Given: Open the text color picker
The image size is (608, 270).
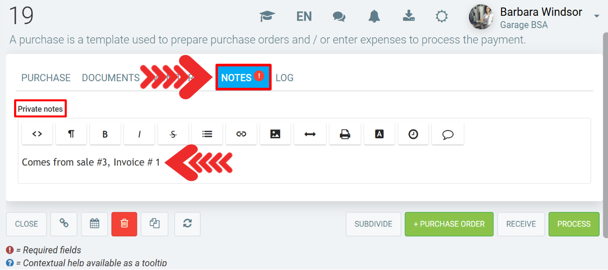Looking at the screenshot, I should point(380,134).
